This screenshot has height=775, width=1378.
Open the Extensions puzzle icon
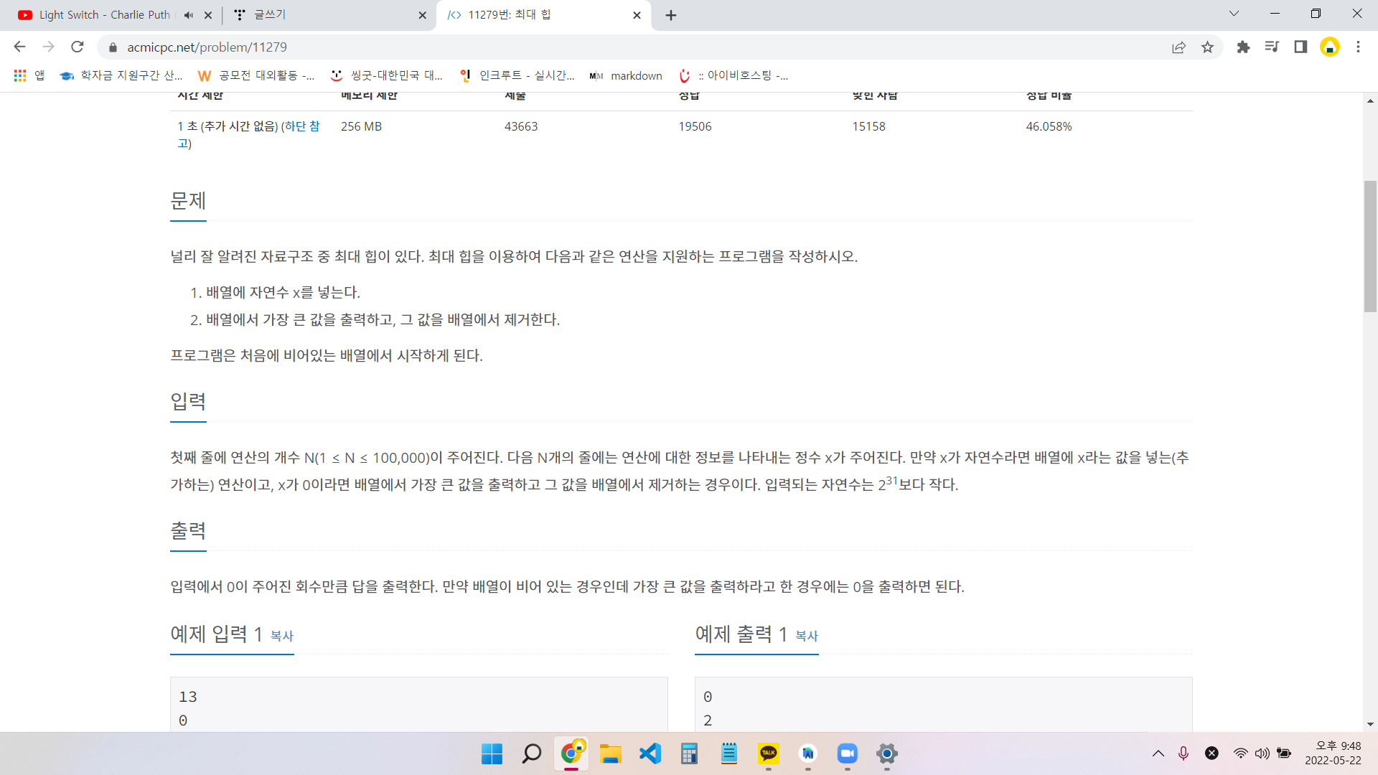(x=1243, y=47)
